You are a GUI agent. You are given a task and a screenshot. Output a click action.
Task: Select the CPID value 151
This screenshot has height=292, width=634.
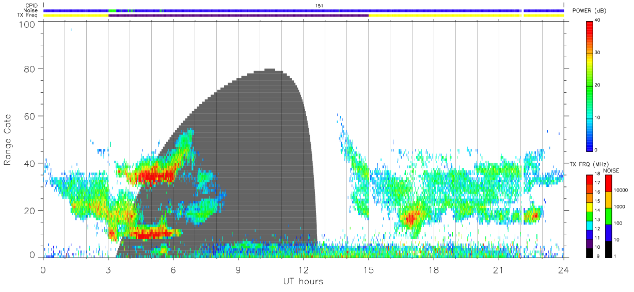coord(319,6)
